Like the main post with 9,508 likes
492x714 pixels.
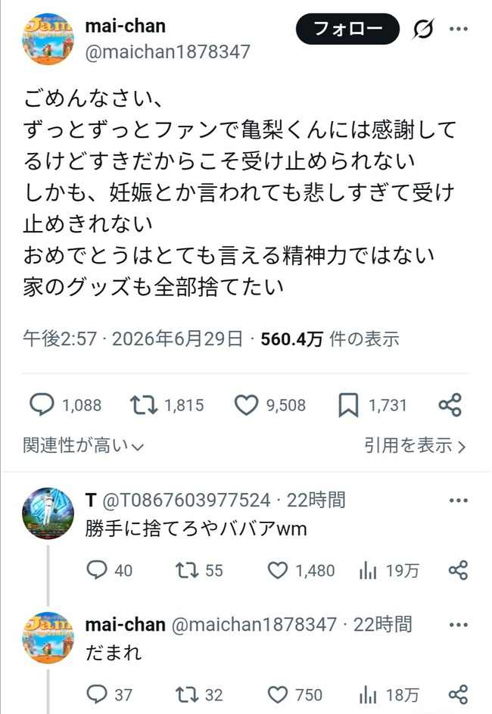tap(246, 405)
